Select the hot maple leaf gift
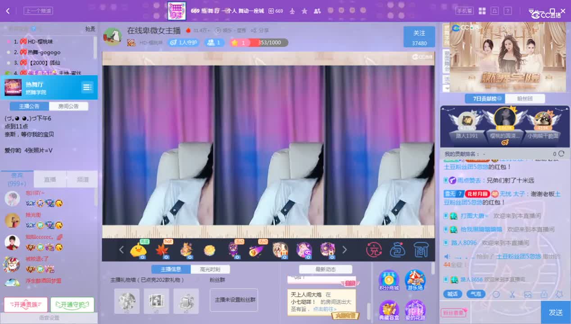The width and height of the screenshot is (571, 324). click(x=162, y=250)
